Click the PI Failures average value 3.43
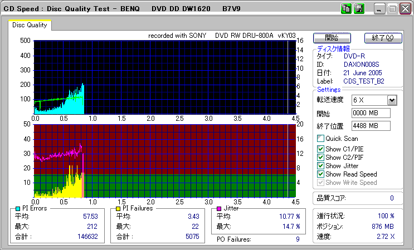 tap(193, 217)
